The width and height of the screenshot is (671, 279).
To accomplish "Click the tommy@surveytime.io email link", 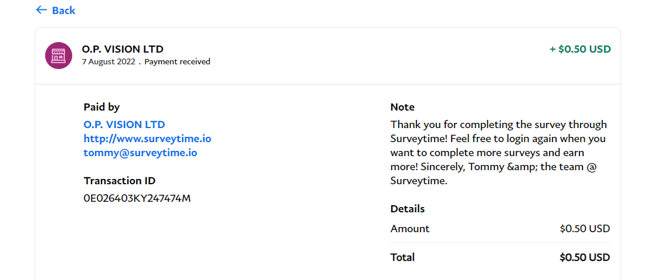I will pyautogui.click(x=140, y=153).
